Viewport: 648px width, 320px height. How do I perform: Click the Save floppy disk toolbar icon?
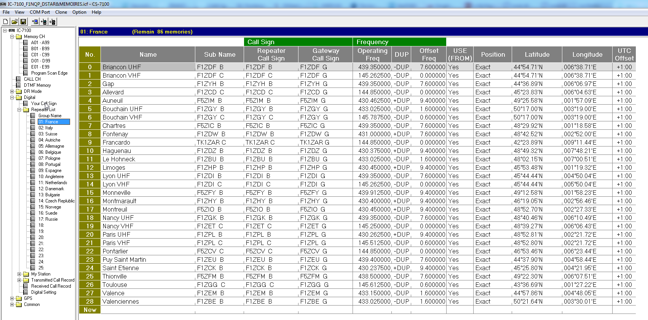click(x=23, y=22)
